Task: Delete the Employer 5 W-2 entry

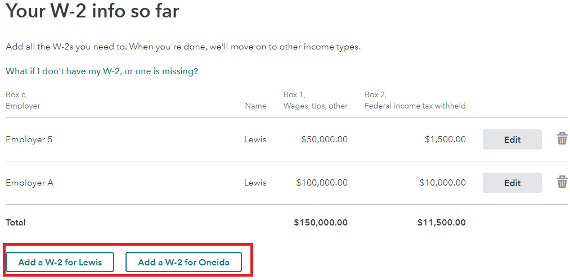Action: tap(562, 139)
